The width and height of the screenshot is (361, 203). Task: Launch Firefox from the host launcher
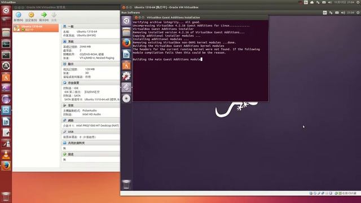click(x=6, y=166)
